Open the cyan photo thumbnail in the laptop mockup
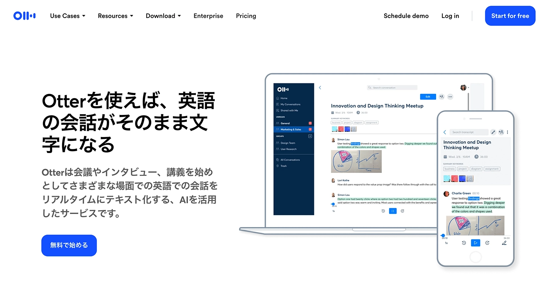 click(x=334, y=129)
